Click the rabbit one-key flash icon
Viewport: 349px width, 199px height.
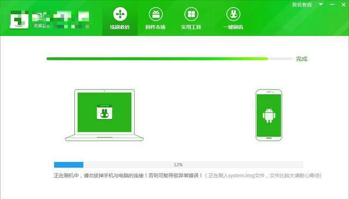(233, 14)
